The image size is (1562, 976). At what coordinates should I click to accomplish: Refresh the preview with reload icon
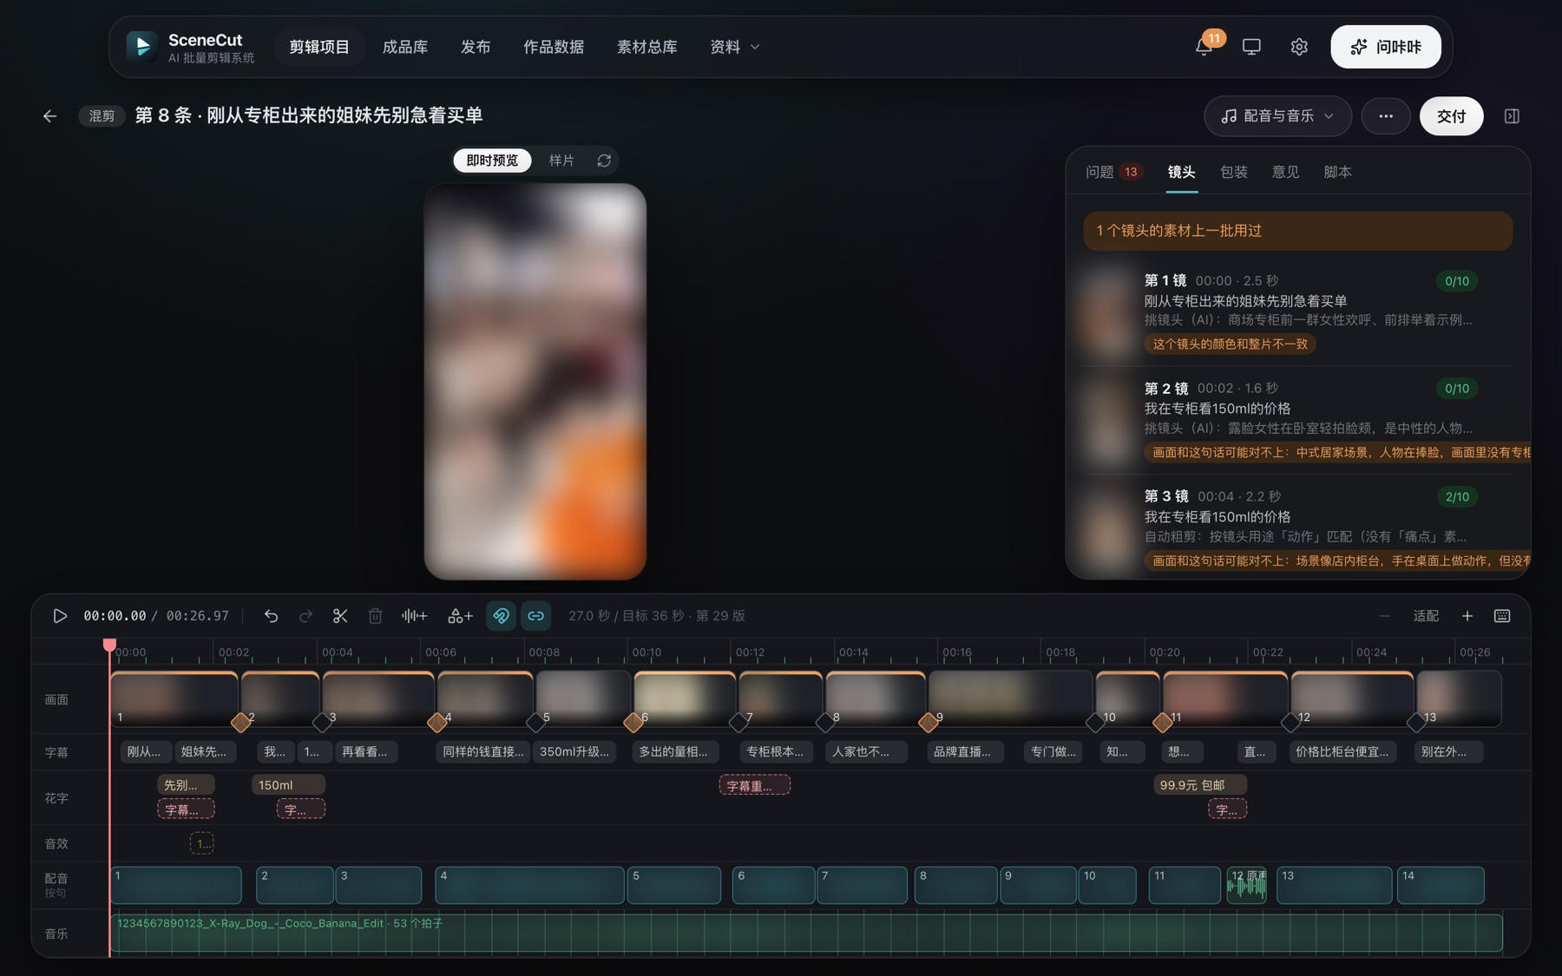(x=604, y=160)
